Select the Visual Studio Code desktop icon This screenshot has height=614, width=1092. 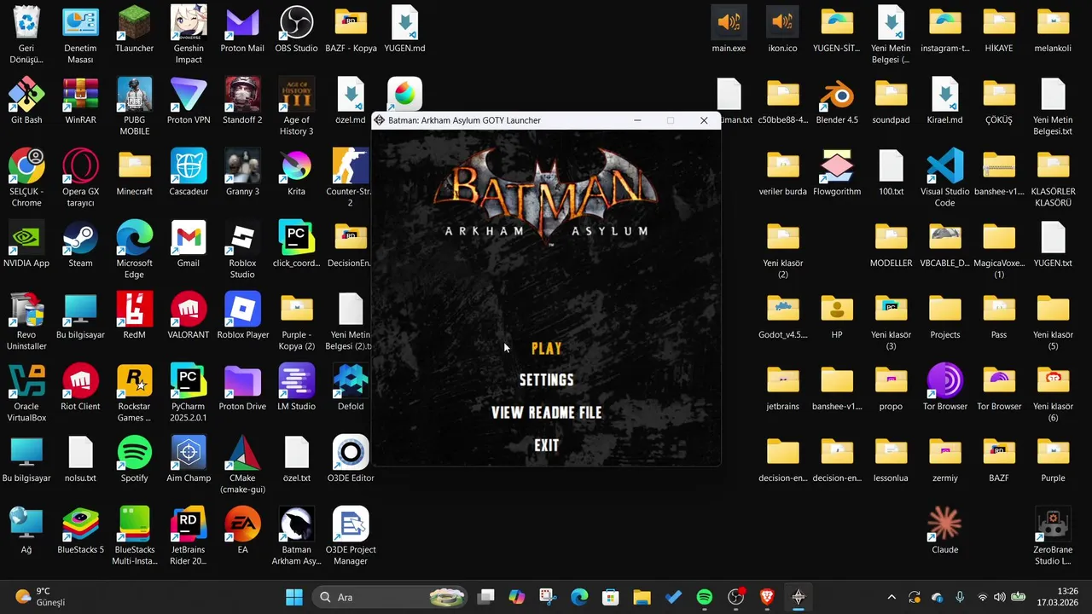click(944, 177)
